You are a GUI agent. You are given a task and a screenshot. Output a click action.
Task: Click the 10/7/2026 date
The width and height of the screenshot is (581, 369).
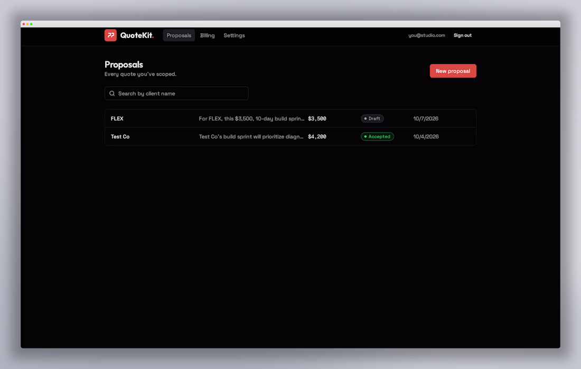(426, 118)
